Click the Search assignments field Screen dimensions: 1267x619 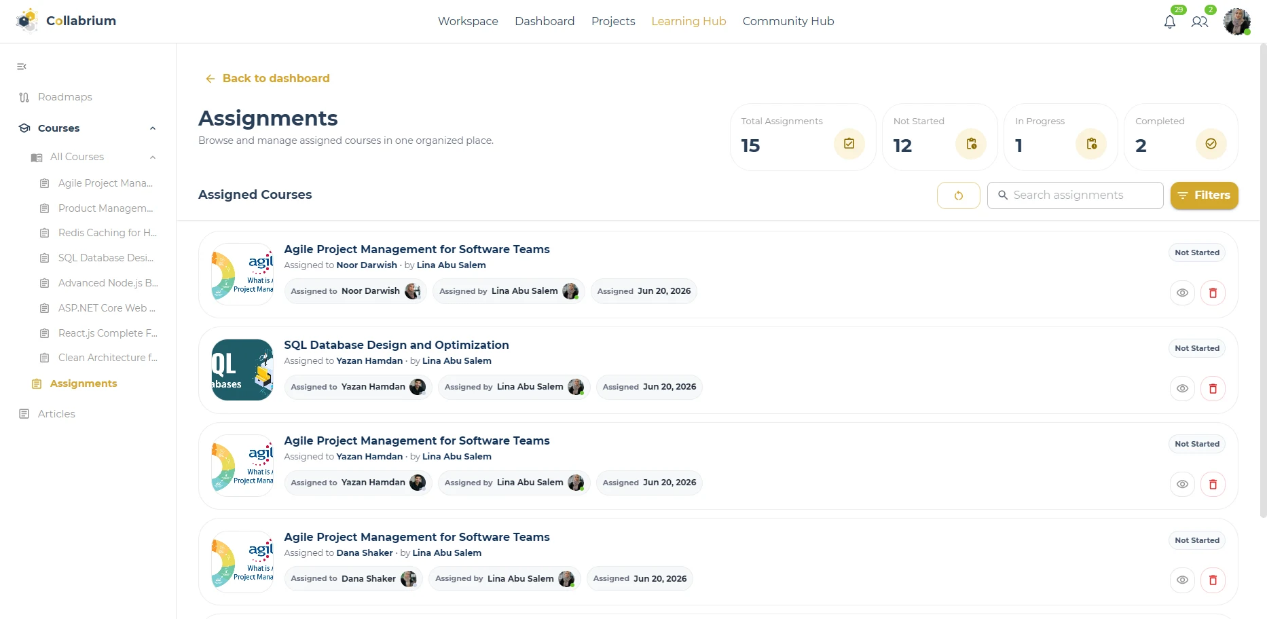point(1075,195)
